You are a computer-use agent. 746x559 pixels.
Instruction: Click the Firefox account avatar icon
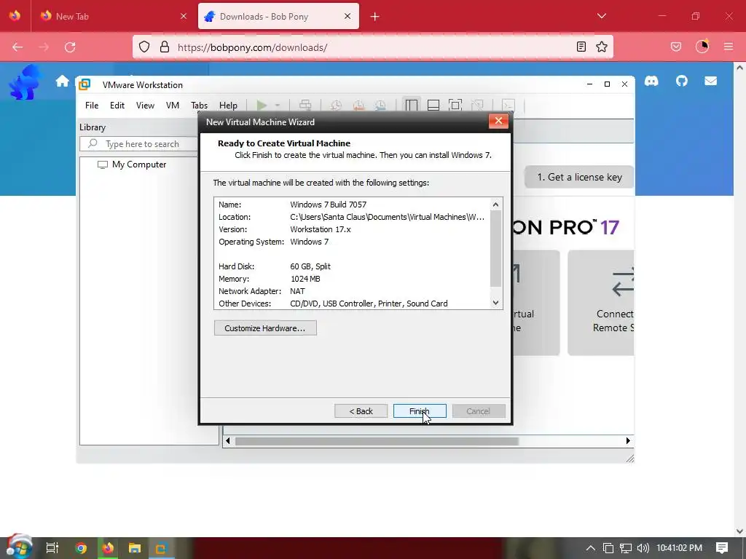click(702, 47)
